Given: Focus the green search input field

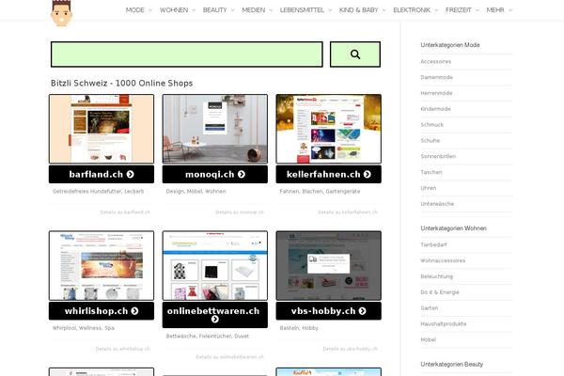Looking at the screenshot, I should tap(187, 55).
